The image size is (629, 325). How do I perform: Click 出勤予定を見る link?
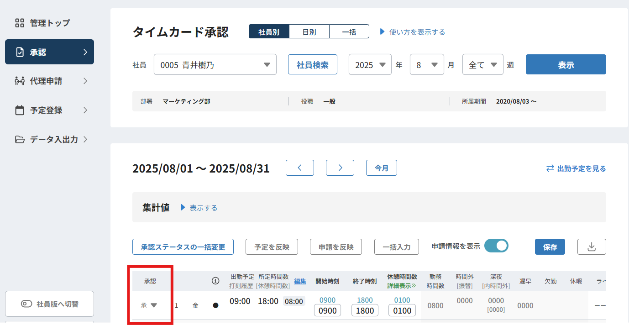click(x=576, y=168)
